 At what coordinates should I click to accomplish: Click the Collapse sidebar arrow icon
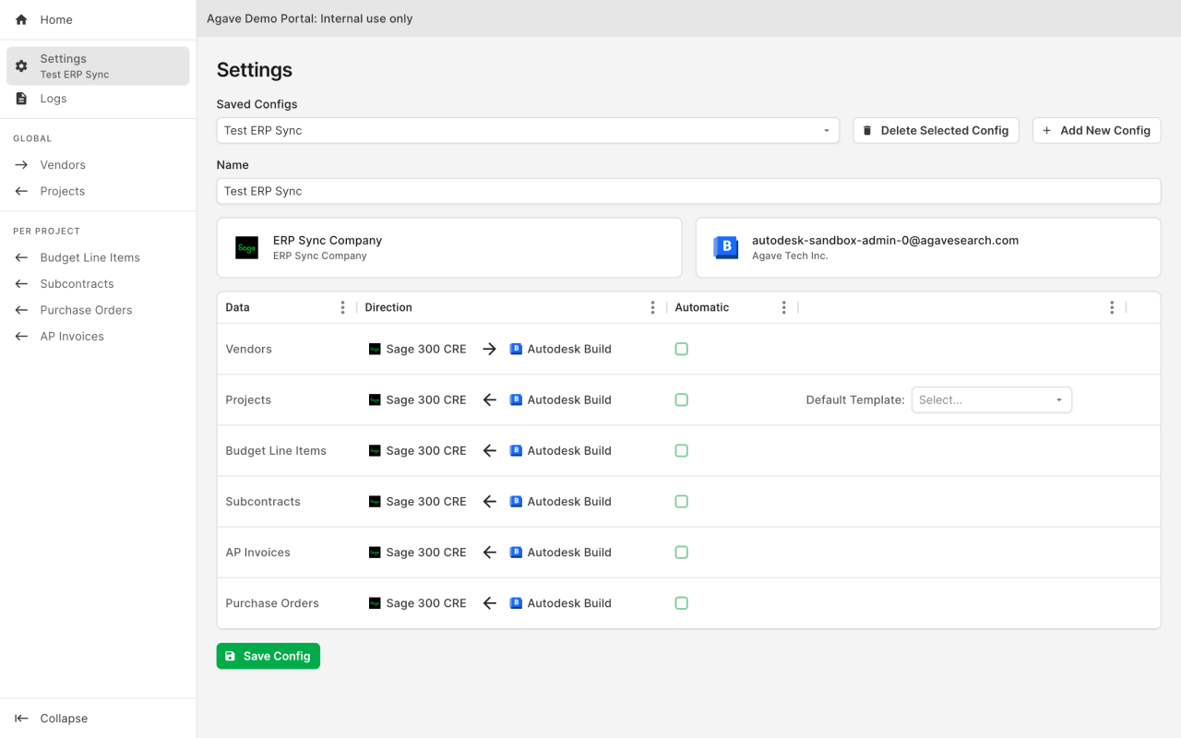pyautogui.click(x=21, y=719)
